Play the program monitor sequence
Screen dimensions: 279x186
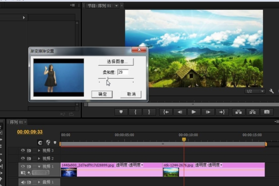point(194,112)
